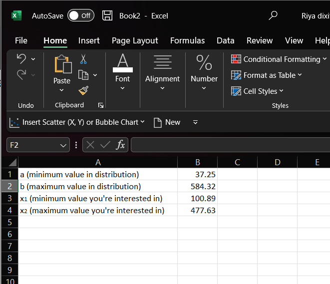Open the Page Layout tab
This screenshot has height=284, width=330.
135,40
